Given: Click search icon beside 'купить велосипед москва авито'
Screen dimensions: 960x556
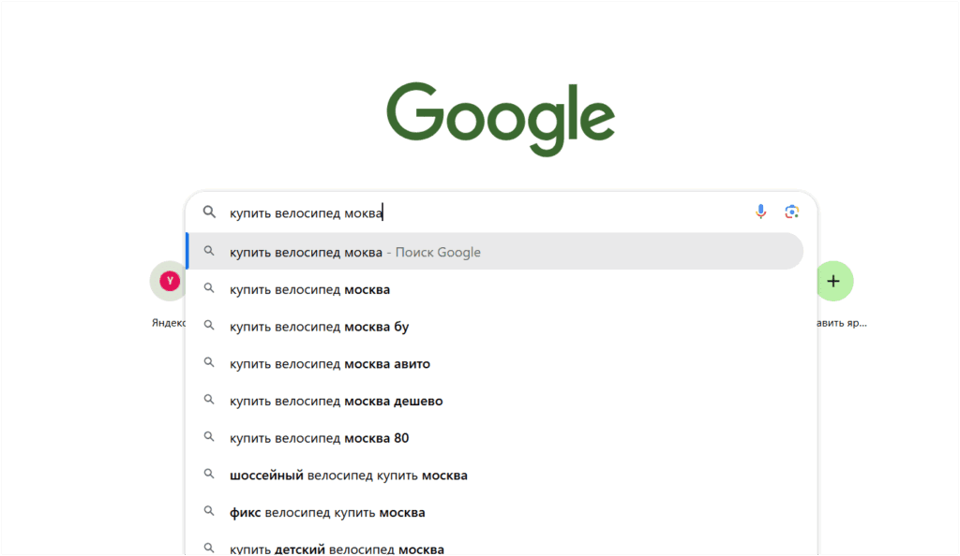Looking at the screenshot, I should [x=209, y=362].
